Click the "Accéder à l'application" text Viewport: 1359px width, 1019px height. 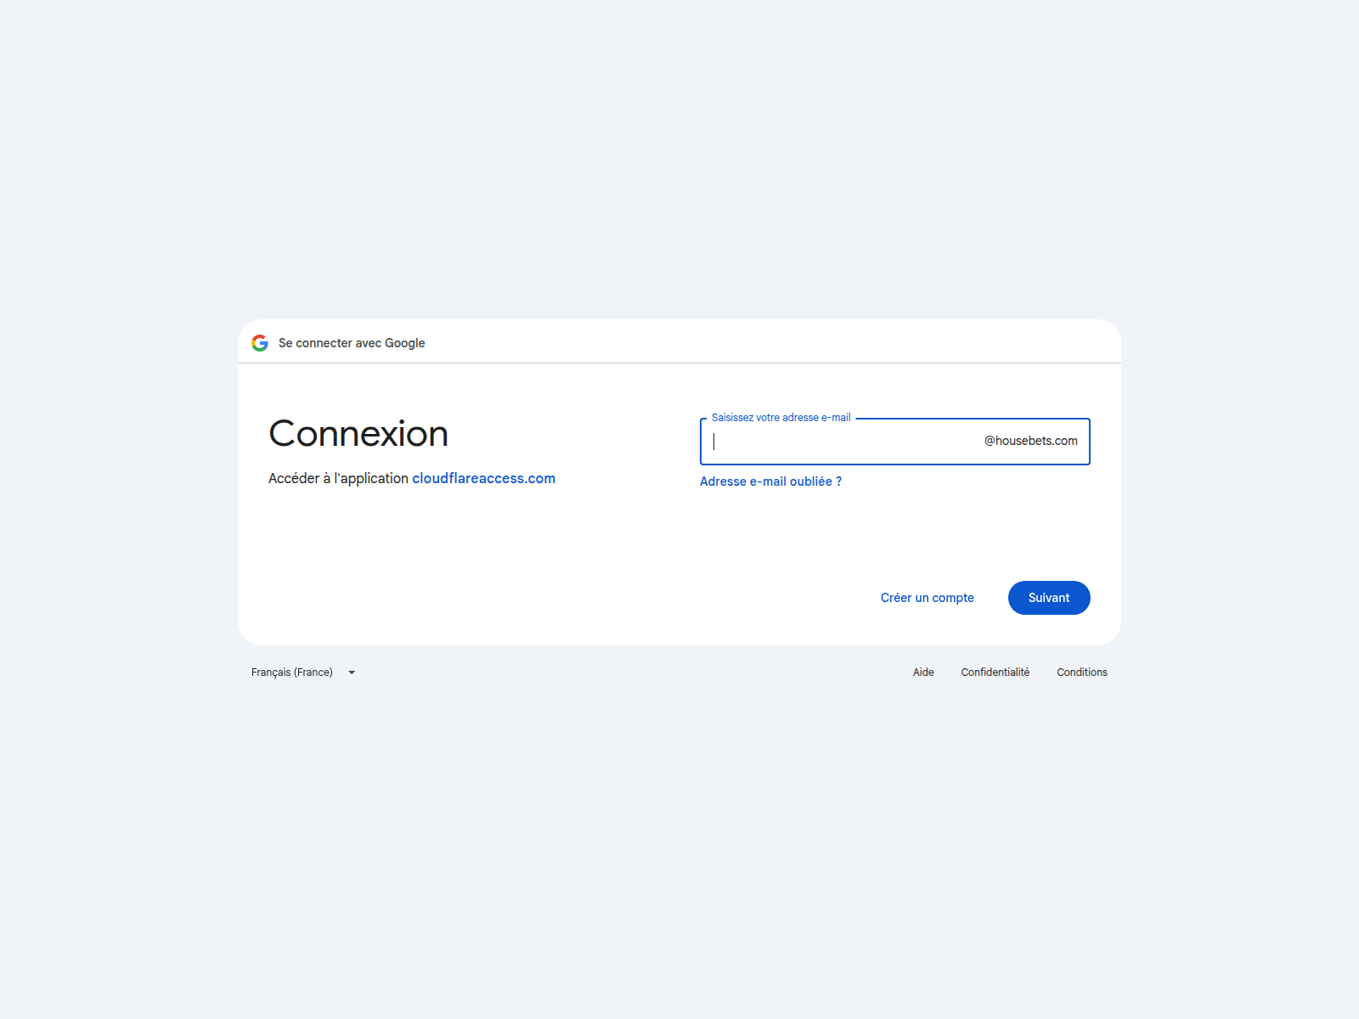(339, 478)
